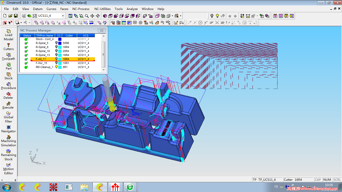Open the File menu
342x192 pixels.
pyautogui.click(x=6, y=9)
